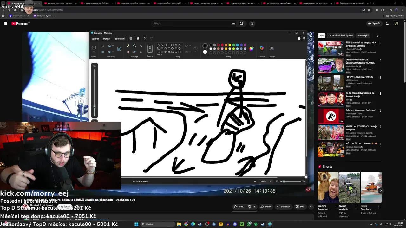Toggle the Související filter chip
This screenshot has width=406, height=228.
[x=363, y=36]
